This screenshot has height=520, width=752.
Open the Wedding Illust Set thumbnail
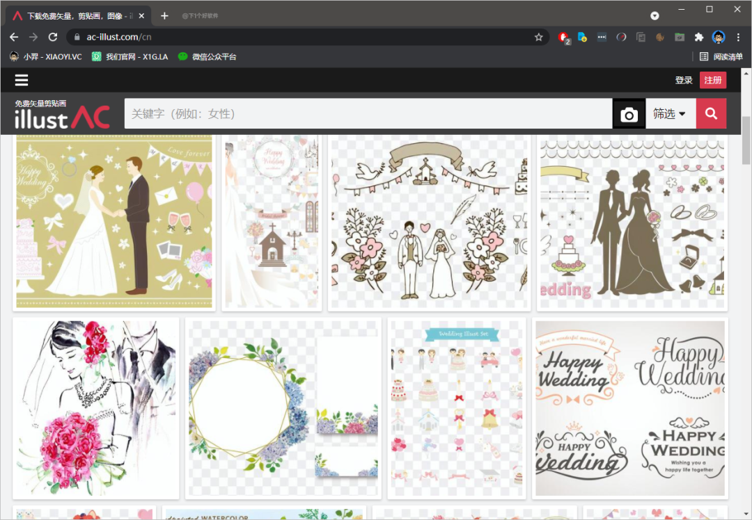[x=457, y=409]
